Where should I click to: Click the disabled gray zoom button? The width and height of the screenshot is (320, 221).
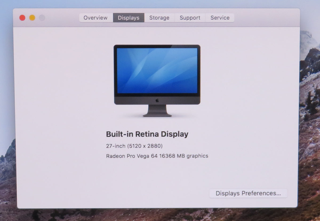pos(42,18)
